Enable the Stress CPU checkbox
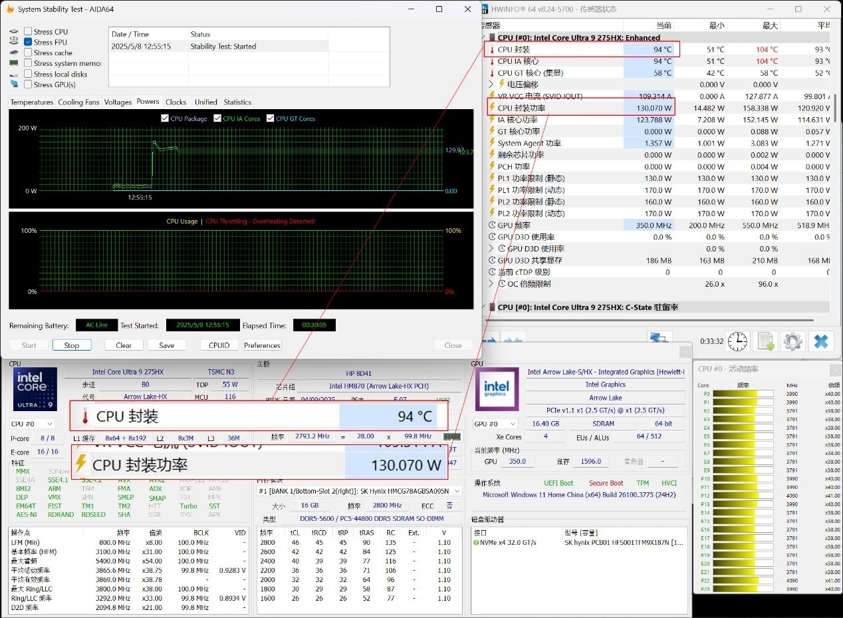 28,31
